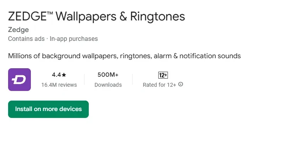This screenshot has width=281, height=143.
Task: Click 'notification sounds' in the description
Action: pyautogui.click(x=210, y=56)
